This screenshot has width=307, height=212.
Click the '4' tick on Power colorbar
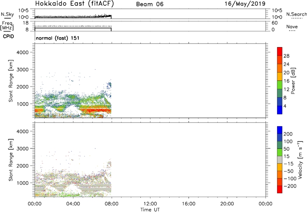point(285,106)
